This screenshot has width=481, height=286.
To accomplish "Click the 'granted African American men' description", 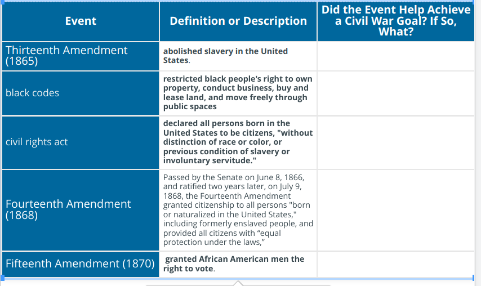I will 234,264.
